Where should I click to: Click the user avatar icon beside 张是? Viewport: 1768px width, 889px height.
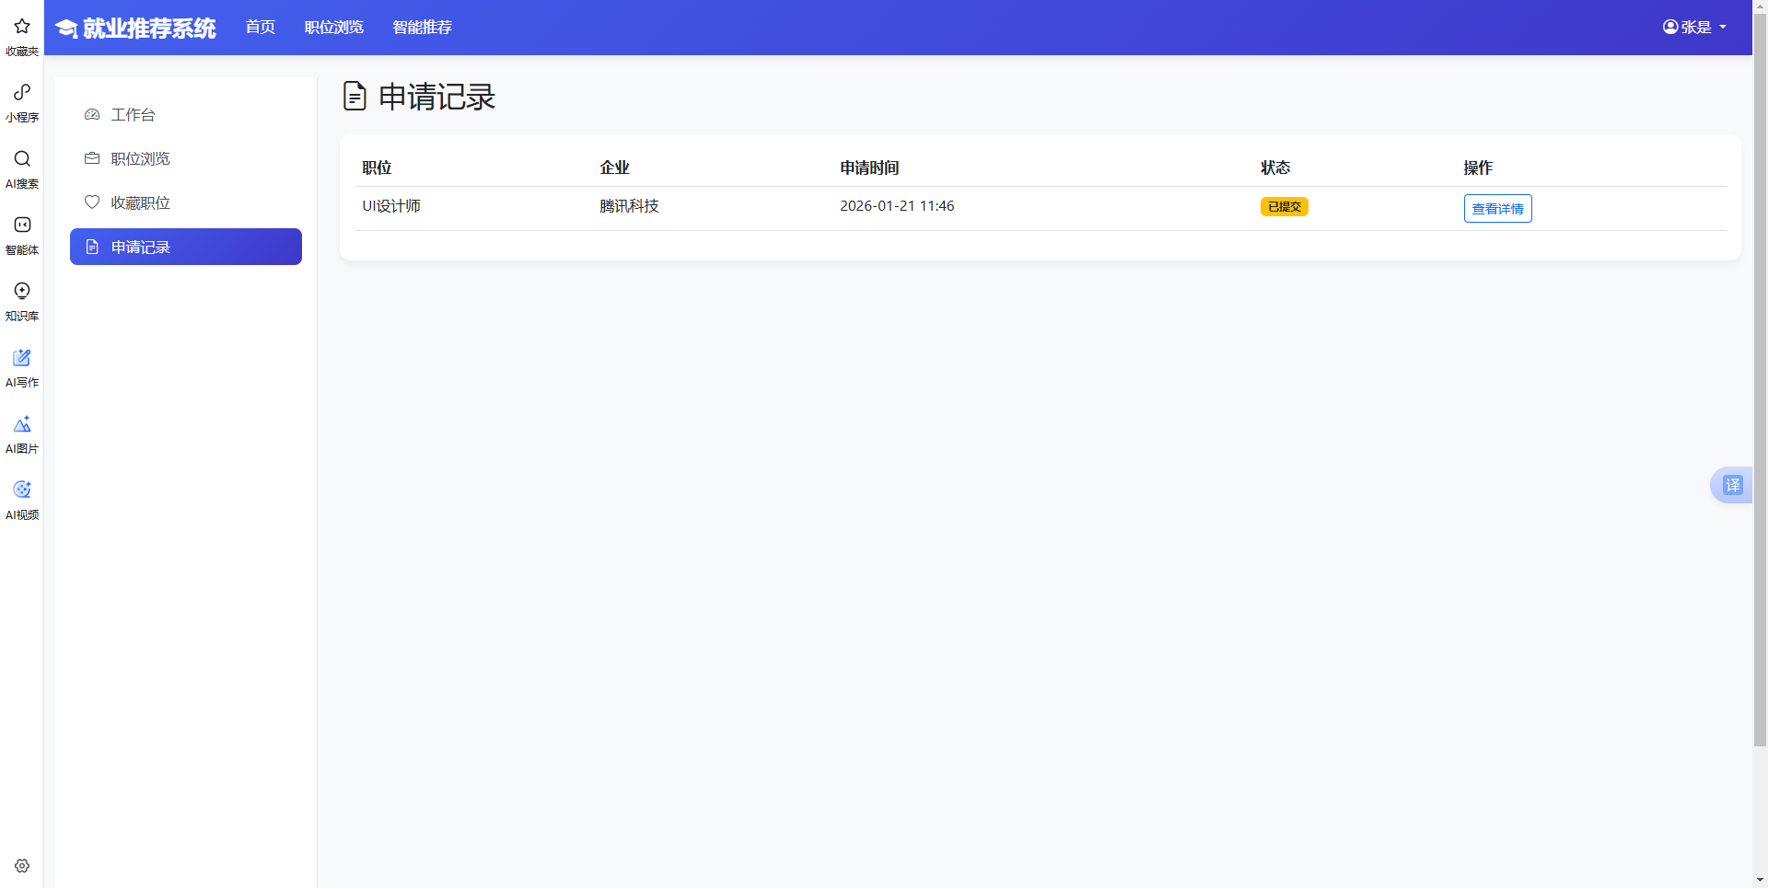(1670, 27)
